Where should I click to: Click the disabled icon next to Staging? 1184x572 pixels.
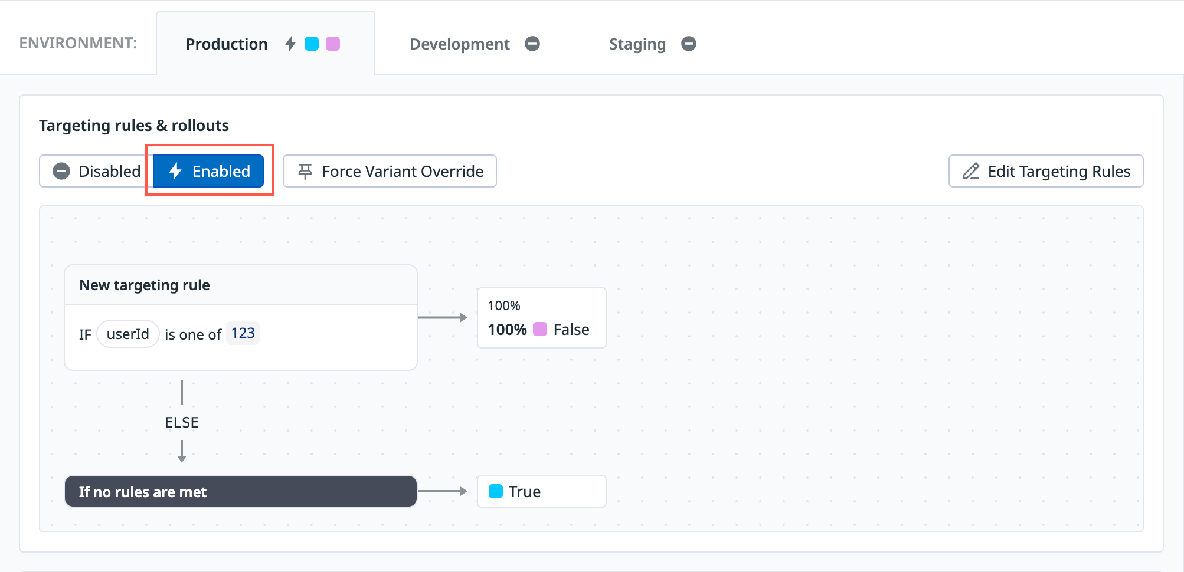[689, 44]
